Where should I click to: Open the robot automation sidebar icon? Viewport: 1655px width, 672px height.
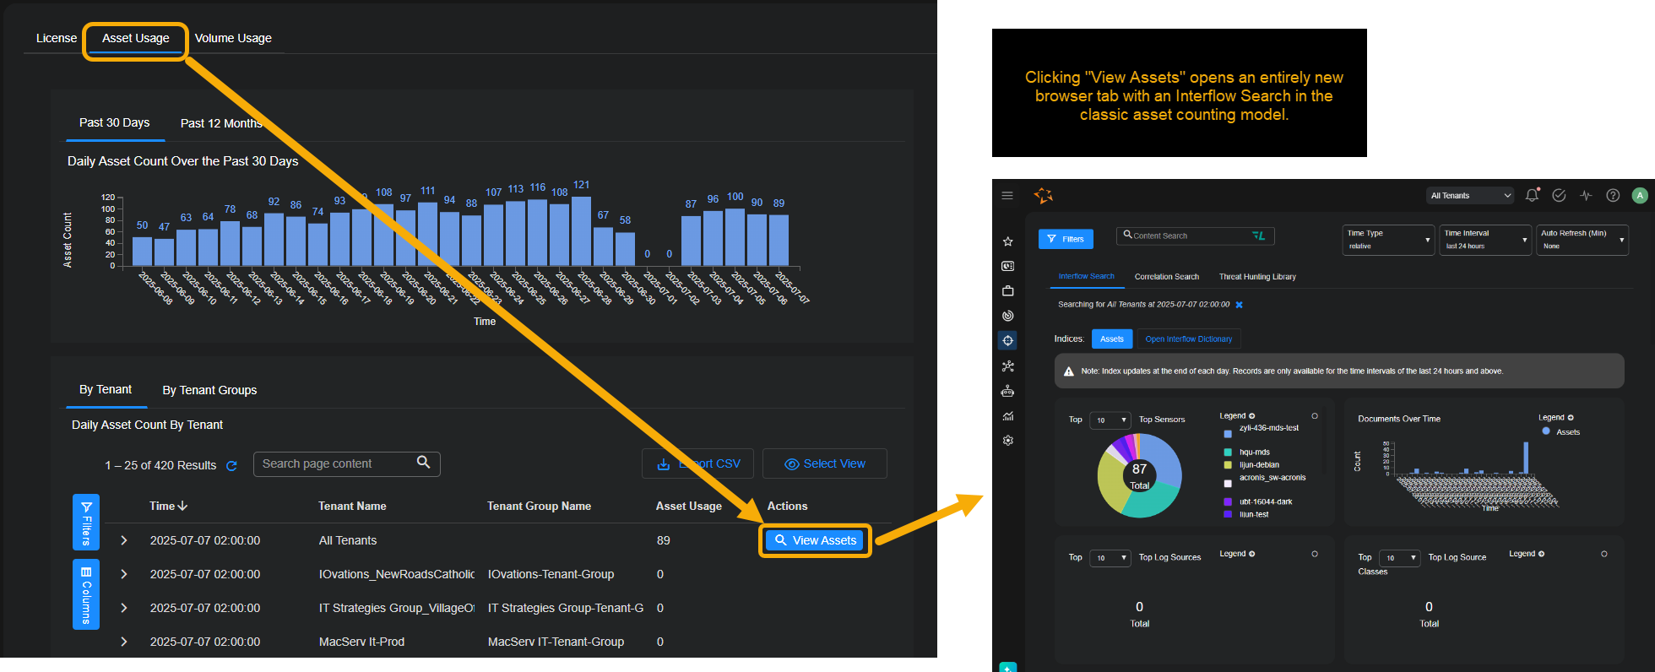click(x=1007, y=391)
